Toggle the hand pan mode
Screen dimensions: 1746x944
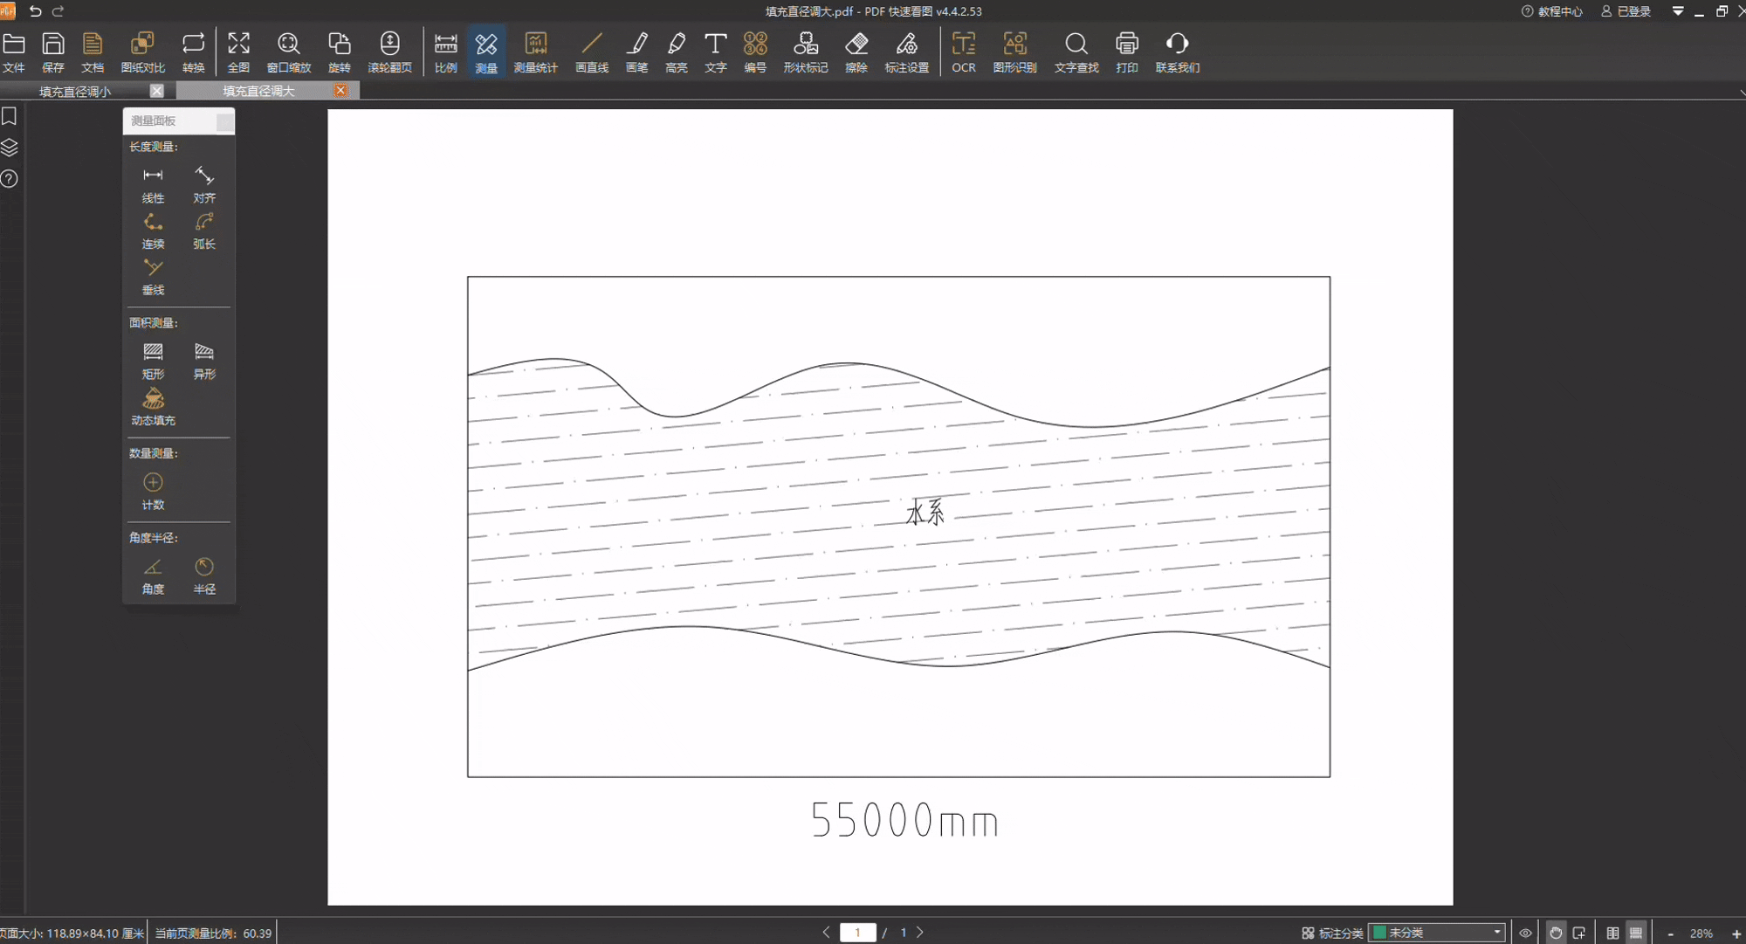(1556, 933)
